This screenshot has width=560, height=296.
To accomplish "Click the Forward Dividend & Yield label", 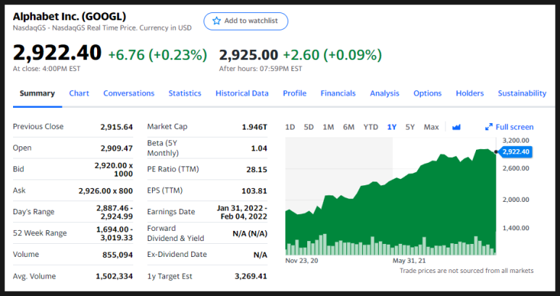I will tap(175, 233).
